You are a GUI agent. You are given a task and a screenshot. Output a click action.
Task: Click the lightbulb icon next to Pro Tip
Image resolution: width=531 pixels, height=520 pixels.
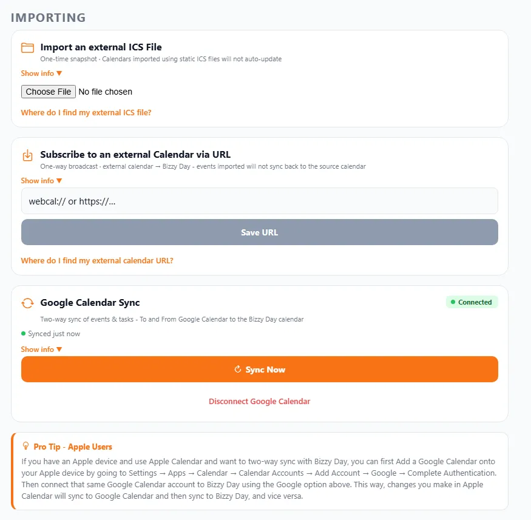(25, 446)
